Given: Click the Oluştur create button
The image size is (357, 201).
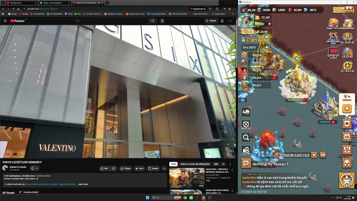Looking at the screenshot, I should tap(211, 21).
